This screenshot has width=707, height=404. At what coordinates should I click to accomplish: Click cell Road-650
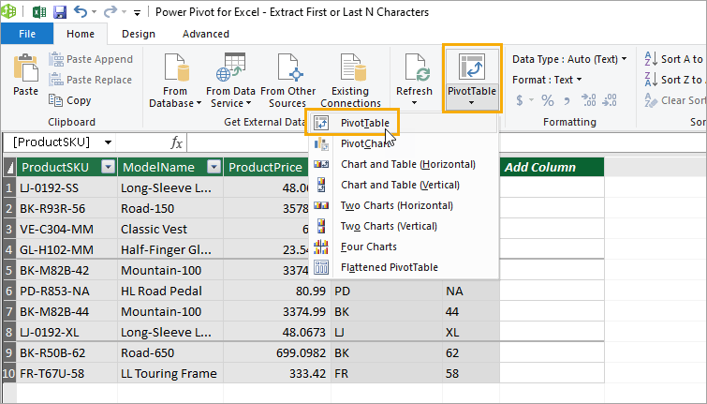170,353
